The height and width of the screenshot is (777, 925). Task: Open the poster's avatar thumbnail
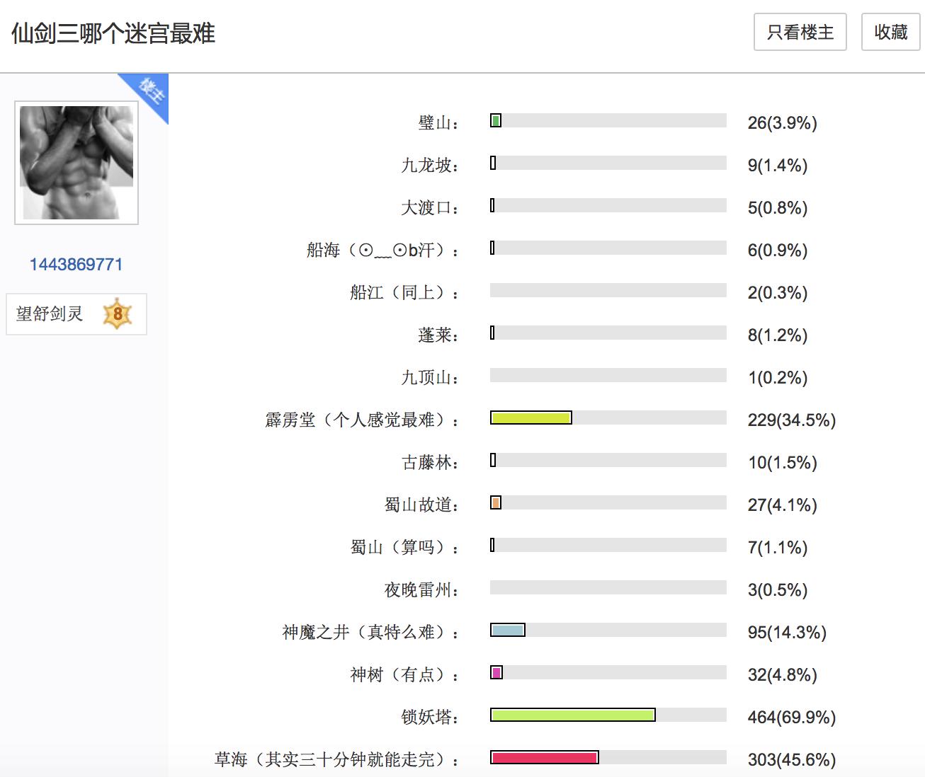point(76,163)
